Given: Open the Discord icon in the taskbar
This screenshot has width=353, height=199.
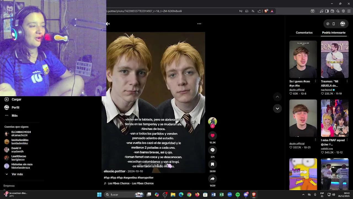Looking at the screenshot, I should 246,195.
